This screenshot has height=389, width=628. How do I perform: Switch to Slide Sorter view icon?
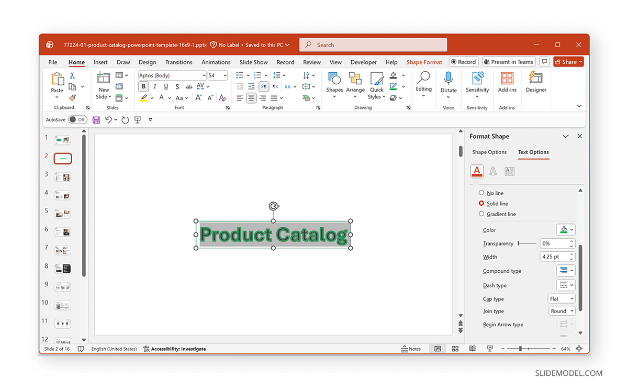point(455,349)
